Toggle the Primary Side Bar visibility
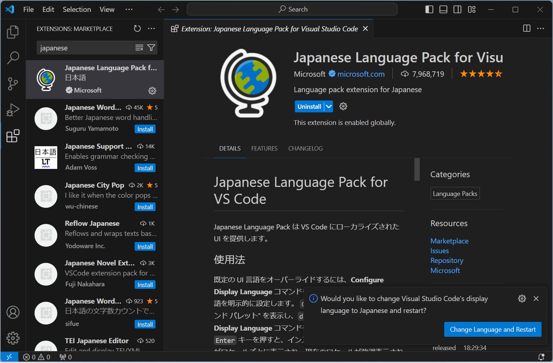This screenshot has height=363, width=553. (x=429, y=9)
